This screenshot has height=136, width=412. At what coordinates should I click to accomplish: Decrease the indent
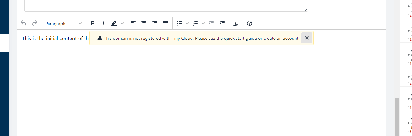(x=211, y=23)
